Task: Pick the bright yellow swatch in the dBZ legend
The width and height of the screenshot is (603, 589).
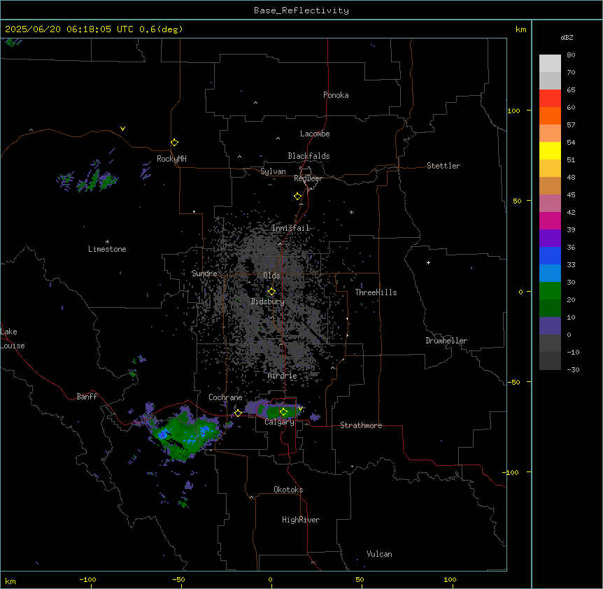Action: 550,150
